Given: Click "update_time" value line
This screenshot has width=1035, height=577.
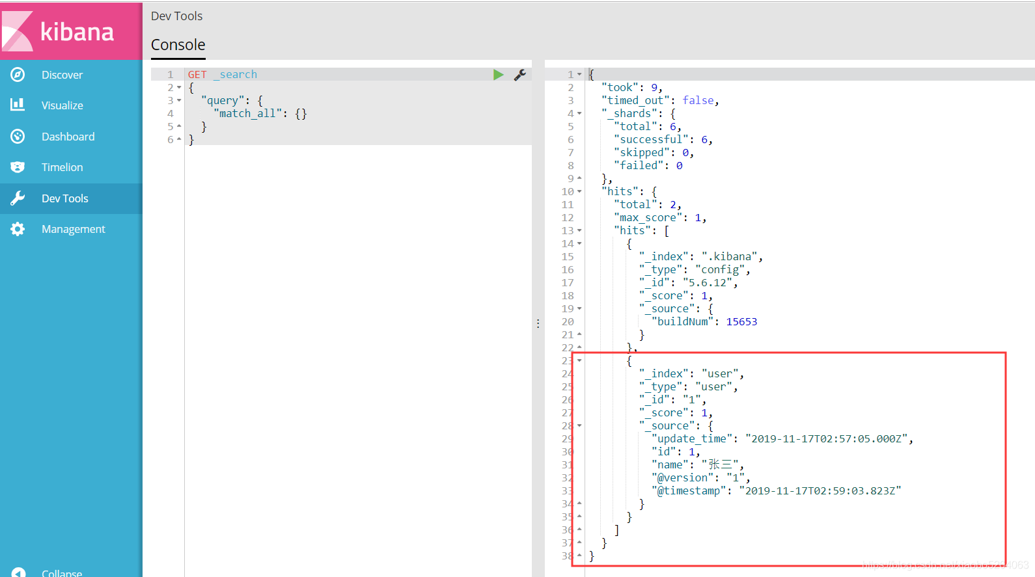Looking at the screenshot, I should tap(782, 438).
